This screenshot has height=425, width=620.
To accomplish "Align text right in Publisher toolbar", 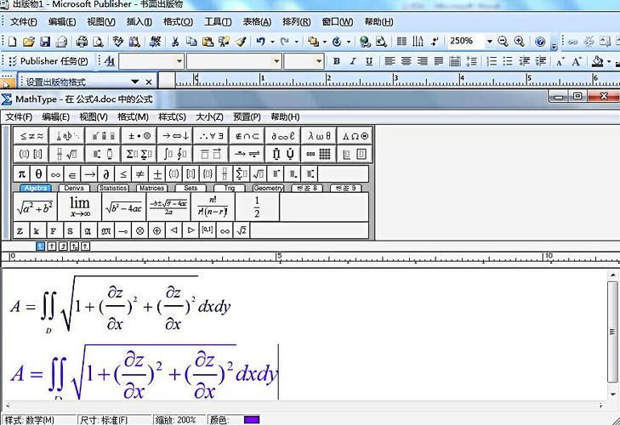I will click(423, 61).
